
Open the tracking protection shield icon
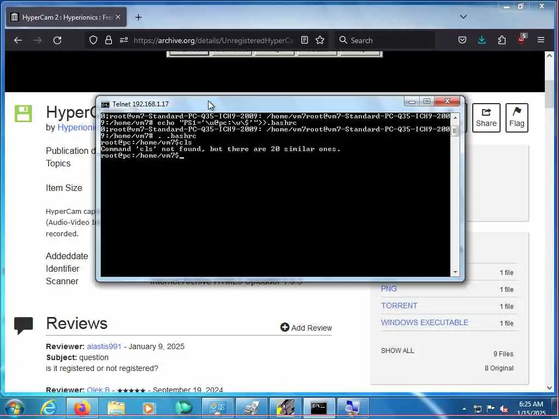pos(93,40)
